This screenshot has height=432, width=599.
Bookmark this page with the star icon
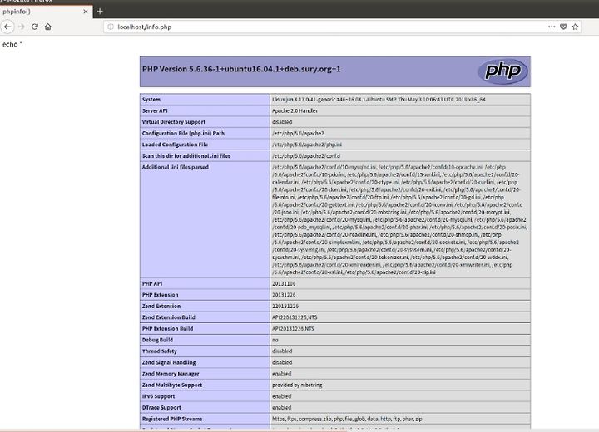coord(576,27)
